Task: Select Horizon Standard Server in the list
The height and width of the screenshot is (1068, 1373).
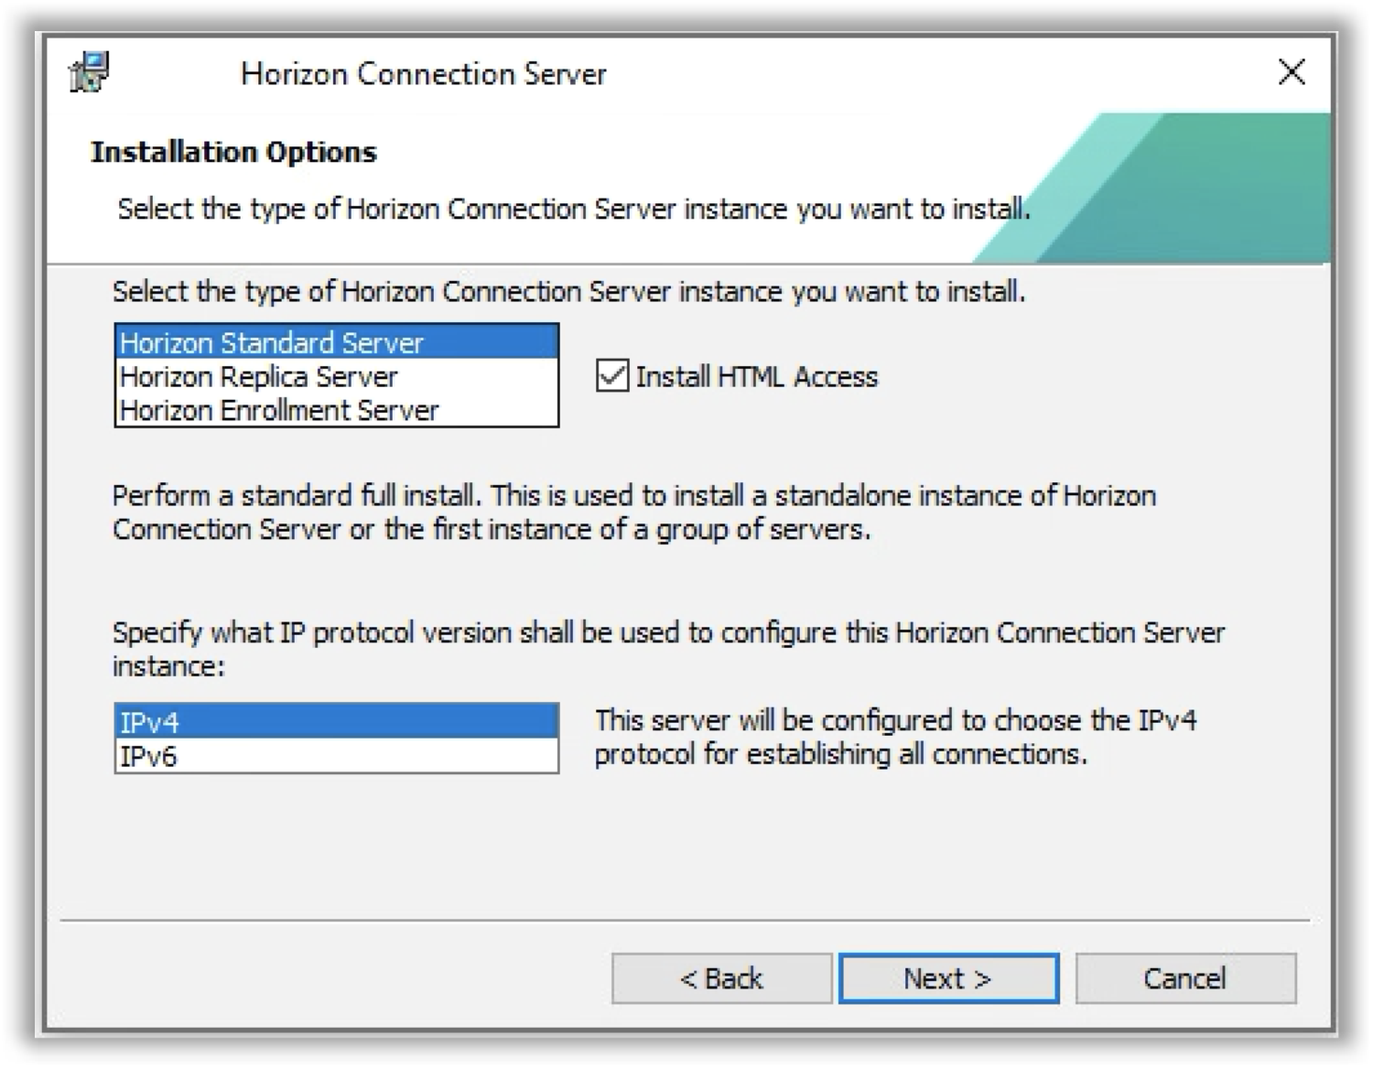Action: pos(272,343)
